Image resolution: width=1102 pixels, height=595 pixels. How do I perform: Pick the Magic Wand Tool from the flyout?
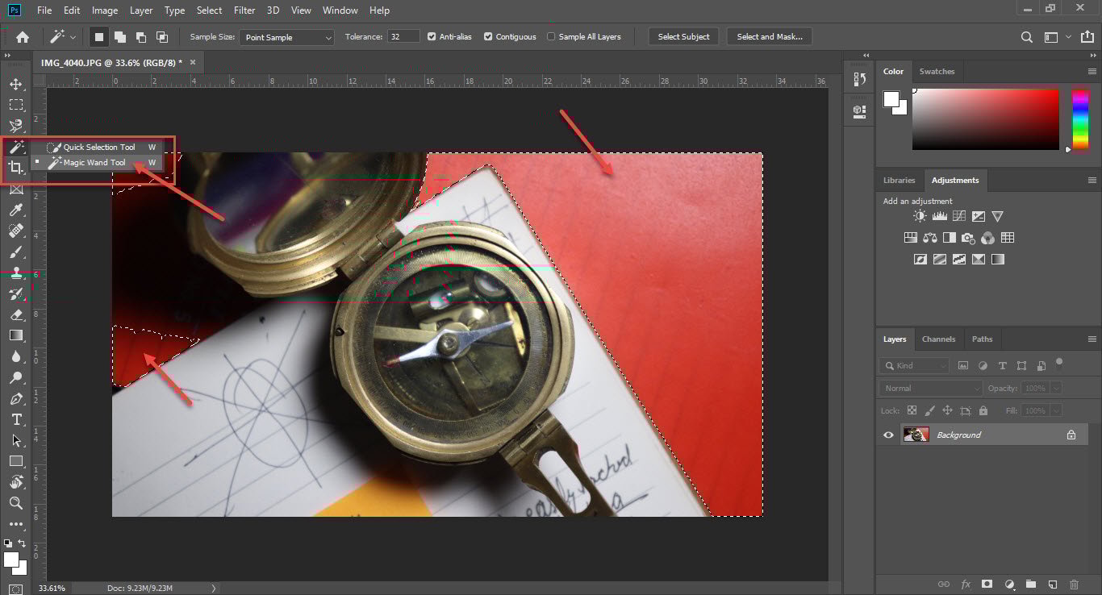(x=95, y=162)
